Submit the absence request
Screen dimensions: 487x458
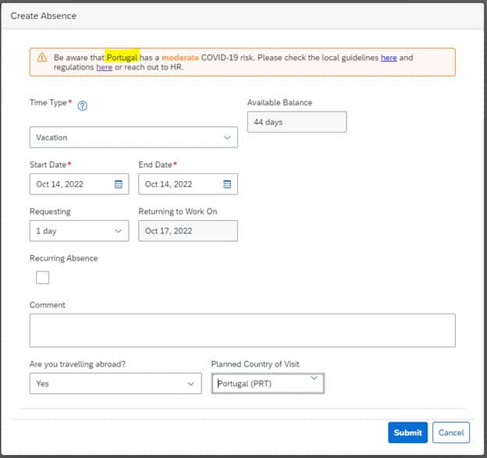click(x=407, y=432)
